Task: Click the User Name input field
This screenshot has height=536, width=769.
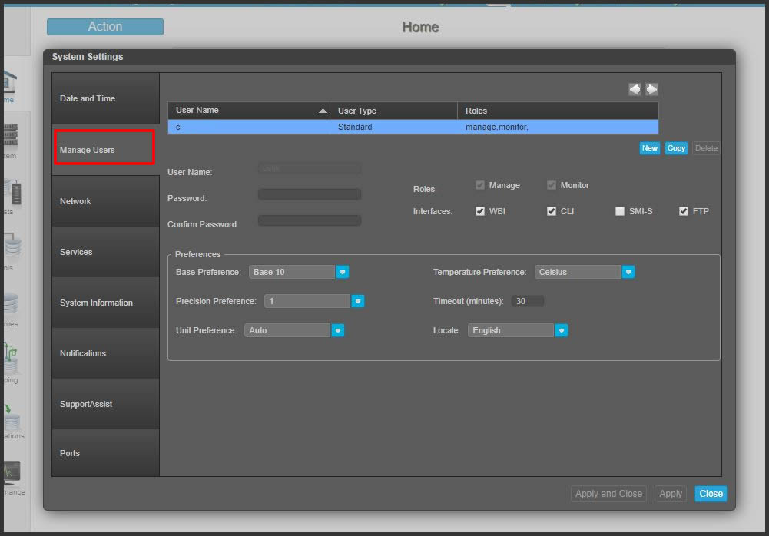Action: pos(310,169)
